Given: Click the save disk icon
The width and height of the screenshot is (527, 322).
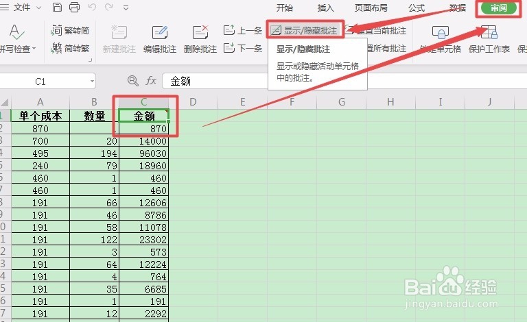Looking at the screenshot, I should 57,7.
